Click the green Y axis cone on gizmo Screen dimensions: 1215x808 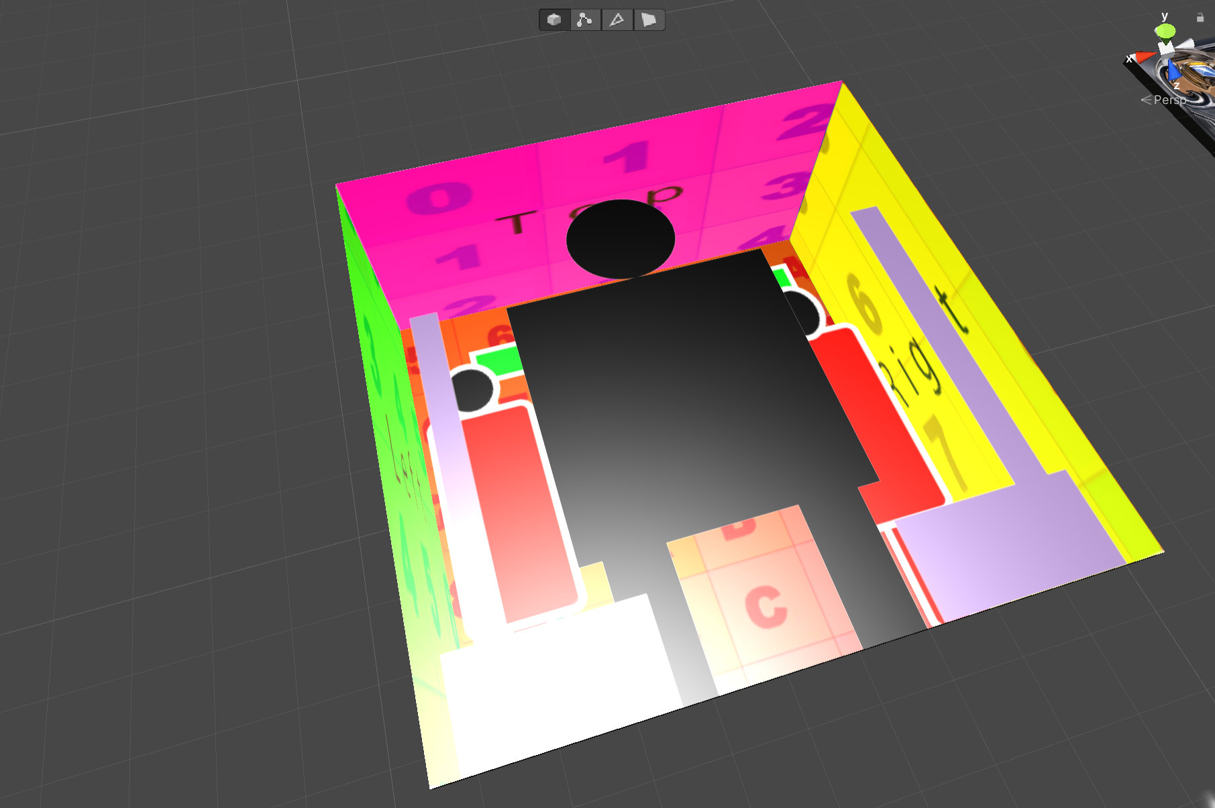[x=1165, y=31]
